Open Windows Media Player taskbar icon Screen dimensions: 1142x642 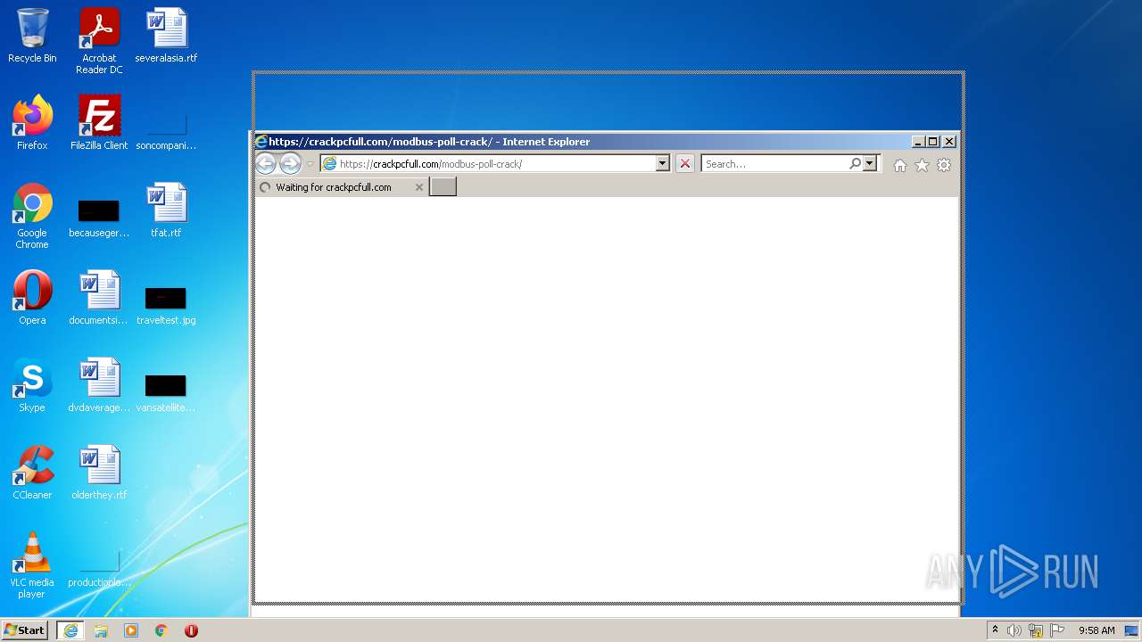pos(131,630)
